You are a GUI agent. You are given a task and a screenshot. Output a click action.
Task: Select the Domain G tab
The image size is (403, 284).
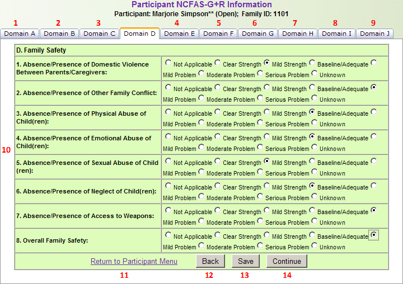click(x=258, y=34)
